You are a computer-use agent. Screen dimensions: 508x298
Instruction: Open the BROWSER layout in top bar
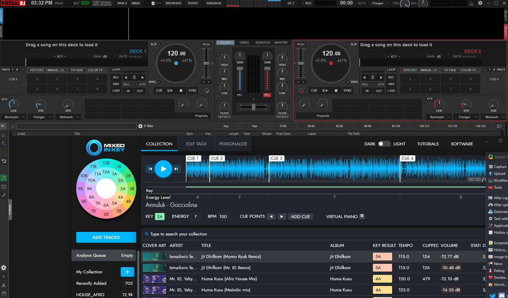(174, 3)
